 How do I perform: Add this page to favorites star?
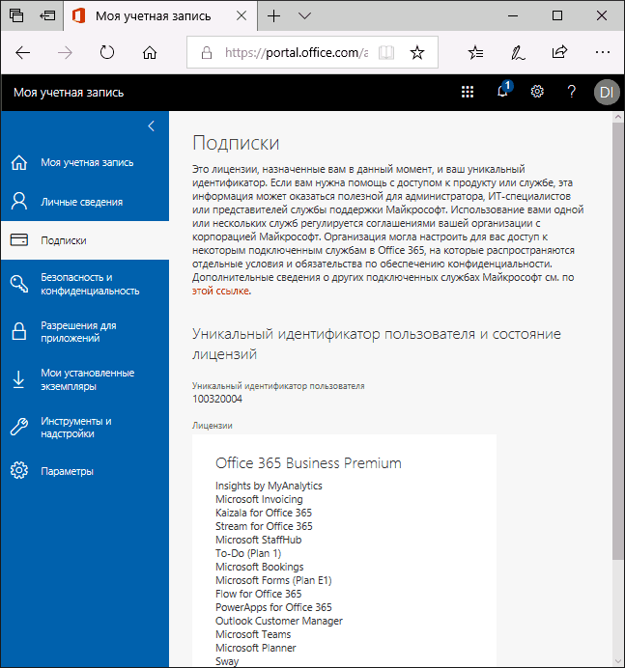417,53
